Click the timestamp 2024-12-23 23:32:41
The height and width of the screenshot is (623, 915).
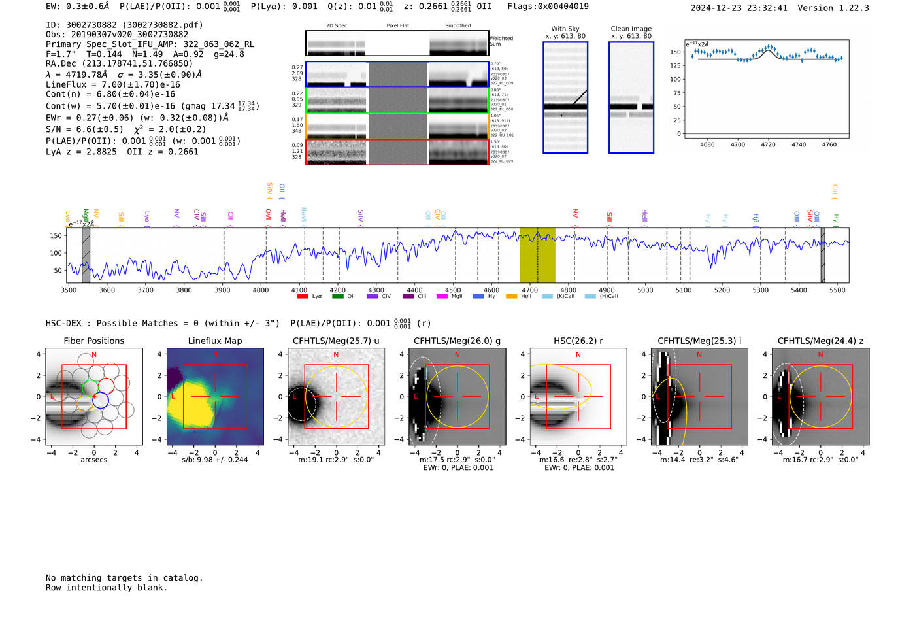coord(739,8)
